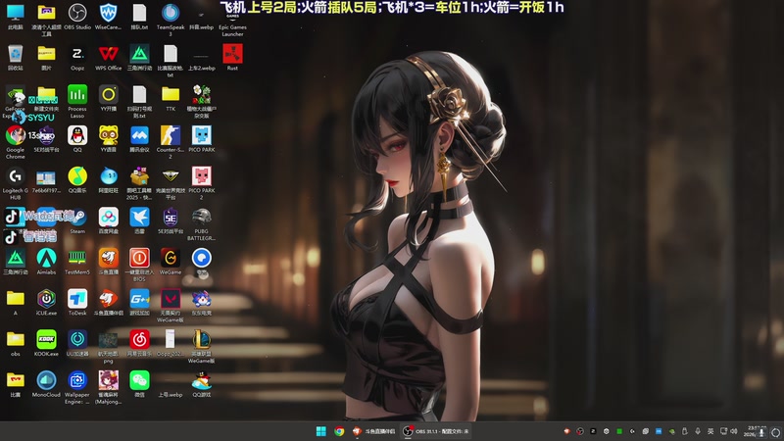Open UU加速器 accelerator icon

[x=77, y=340]
